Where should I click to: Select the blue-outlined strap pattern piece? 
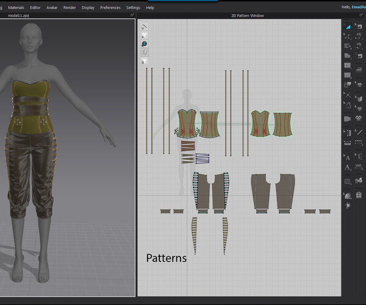click(x=203, y=159)
